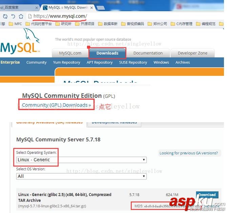227x213 pixels.
Task: Expand the Select Operating System dropdown
Action: point(81,160)
